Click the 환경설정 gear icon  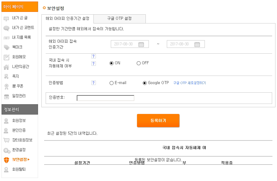point(6,150)
